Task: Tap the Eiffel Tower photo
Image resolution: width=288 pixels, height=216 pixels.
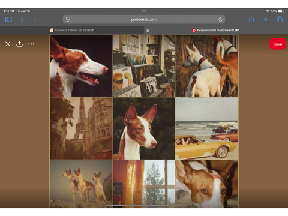Action: click(81, 128)
